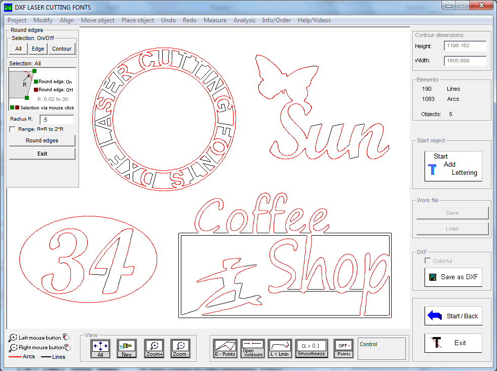The image size is (497, 371).
Task: Open the Analysis menu
Action: (244, 20)
